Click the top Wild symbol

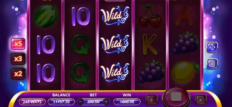tap(115, 15)
